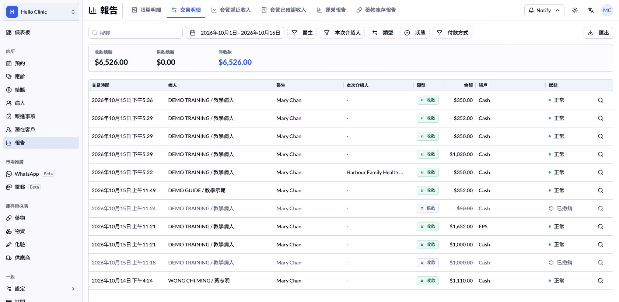Open 供應商 suppliers in sidebar

(41, 258)
